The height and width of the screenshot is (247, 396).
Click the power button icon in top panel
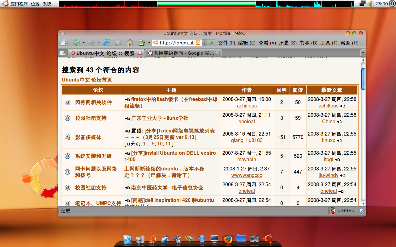pos(392,4)
